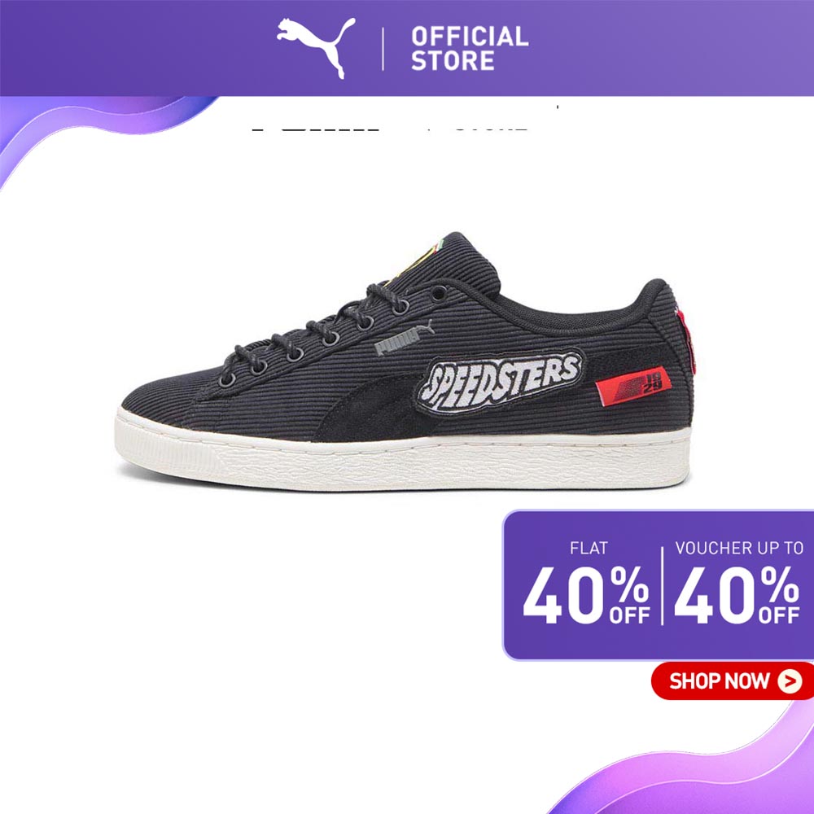Viewport: 814px width, 814px height.
Task: Click the SHOP NOW red button
Action: (x=732, y=681)
